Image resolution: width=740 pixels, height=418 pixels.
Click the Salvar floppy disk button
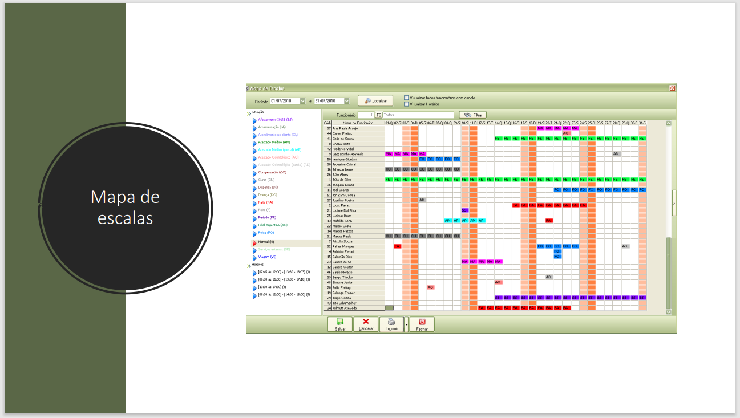[x=340, y=324]
